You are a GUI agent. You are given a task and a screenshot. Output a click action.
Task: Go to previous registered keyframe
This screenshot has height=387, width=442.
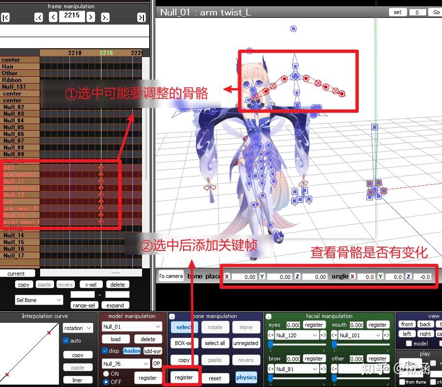pos(39,17)
